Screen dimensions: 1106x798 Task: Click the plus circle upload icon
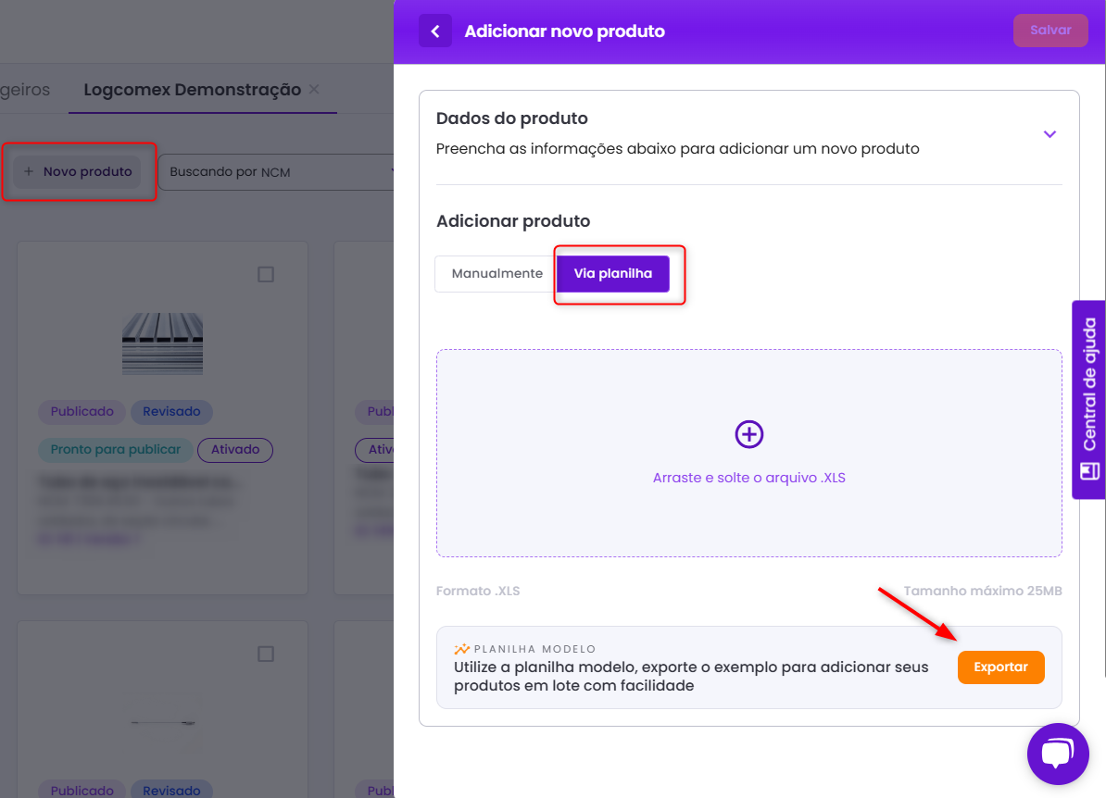748,434
